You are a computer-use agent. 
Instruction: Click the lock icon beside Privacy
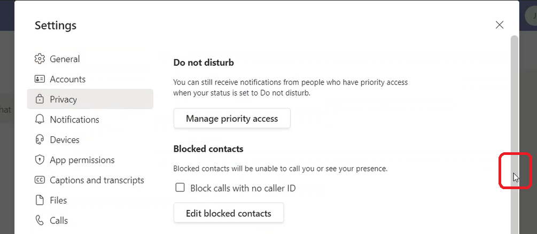[x=40, y=99]
